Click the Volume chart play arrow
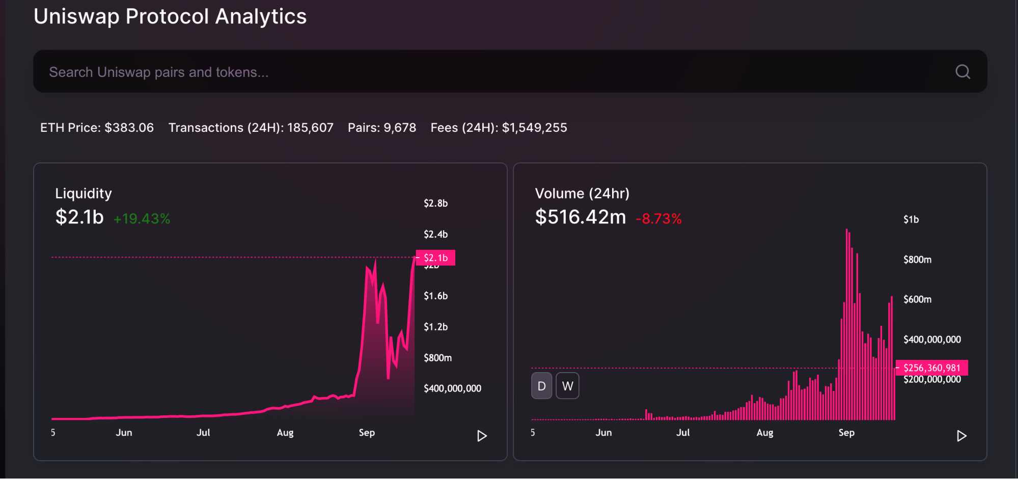Image resolution: width=1018 pixels, height=479 pixels. 961,436
